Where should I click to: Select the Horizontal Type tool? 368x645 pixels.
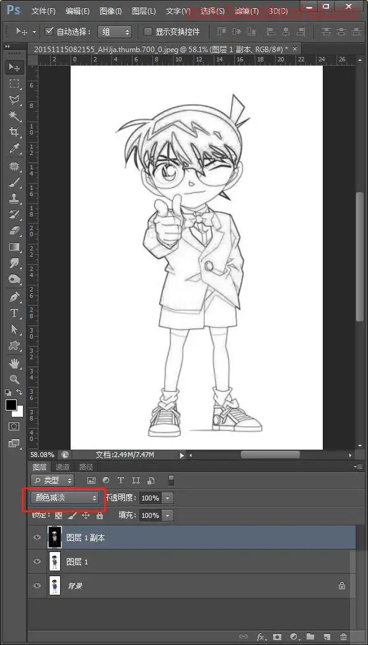tap(14, 313)
